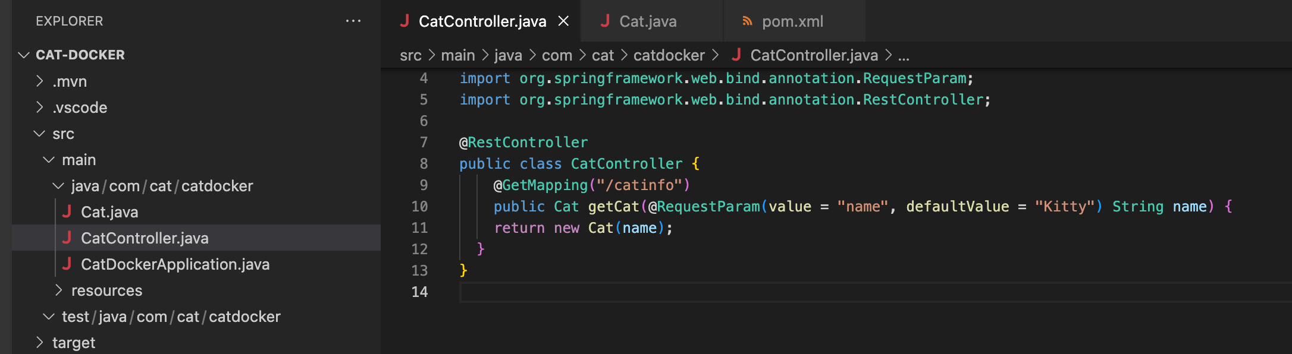Click the Java icon beside Cat.java in explorer
1292x354 pixels.
click(x=67, y=211)
